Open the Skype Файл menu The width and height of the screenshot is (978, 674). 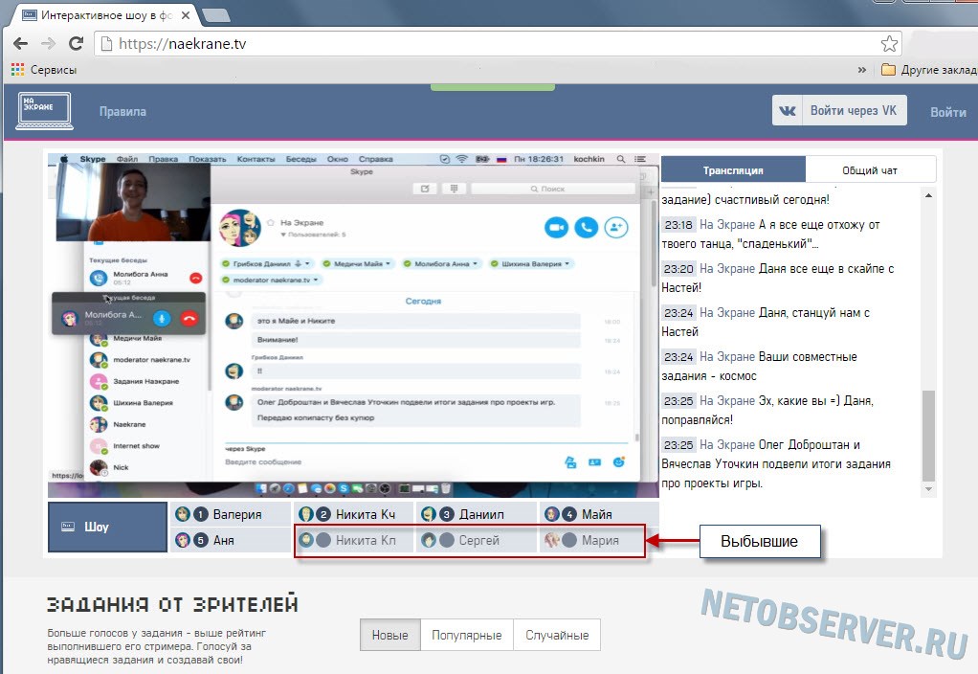[x=127, y=159]
